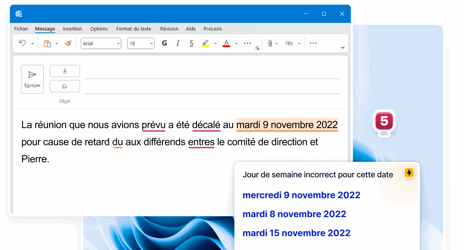The image size is (464, 250).
Task: Apply yellow text highlight color
Action: pyautogui.click(x=205, y=43)
